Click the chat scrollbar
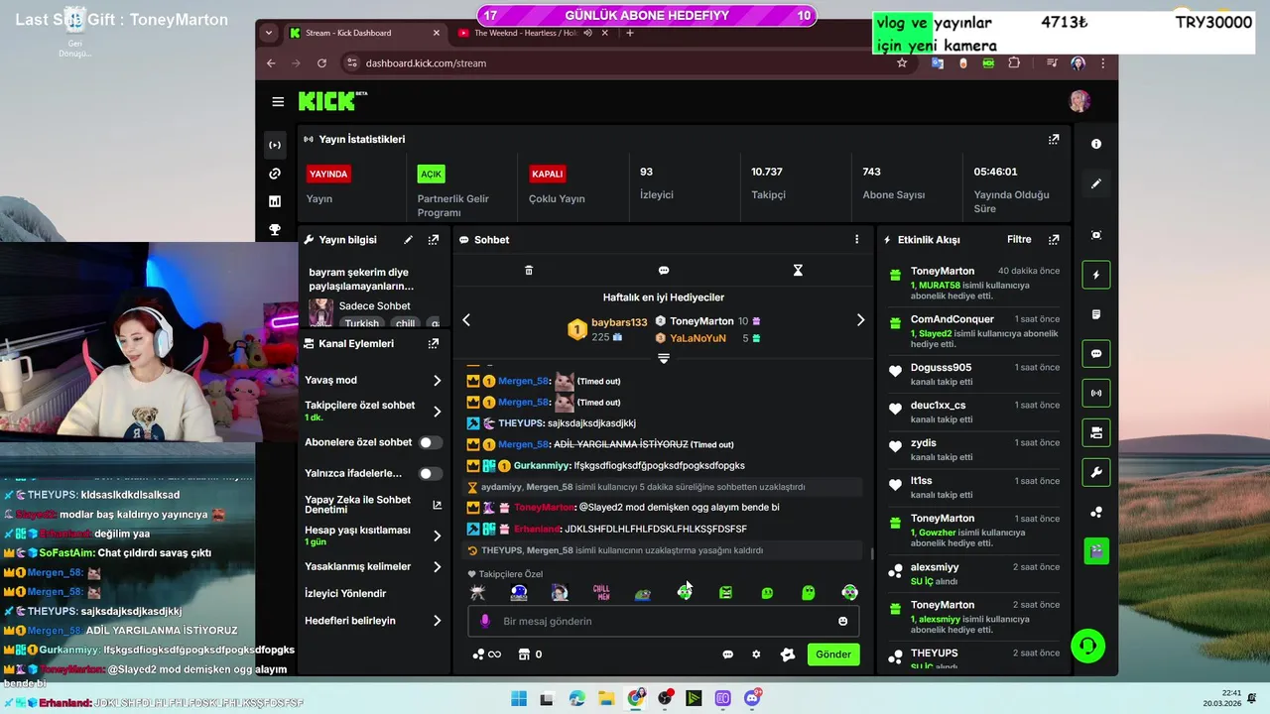The width and height of the screenshot is (1270, 714). coord(872,554)
